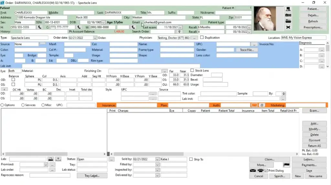Open the Finishing Ctr ellipsis button
Viewport: 331px width, 185px height.
(165, 71)
